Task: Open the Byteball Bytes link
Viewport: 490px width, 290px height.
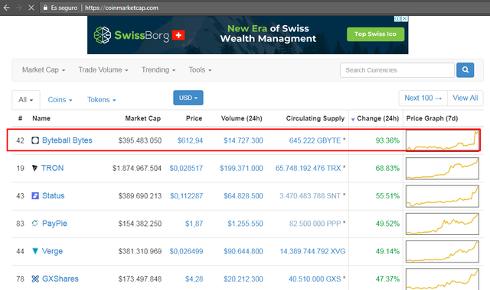Action: click(x=67, y=140)
